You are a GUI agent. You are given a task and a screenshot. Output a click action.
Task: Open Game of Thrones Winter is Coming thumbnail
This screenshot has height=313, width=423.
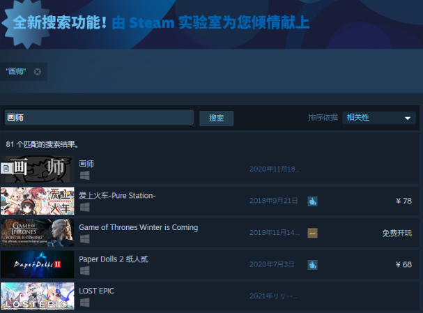pos(37,233)
